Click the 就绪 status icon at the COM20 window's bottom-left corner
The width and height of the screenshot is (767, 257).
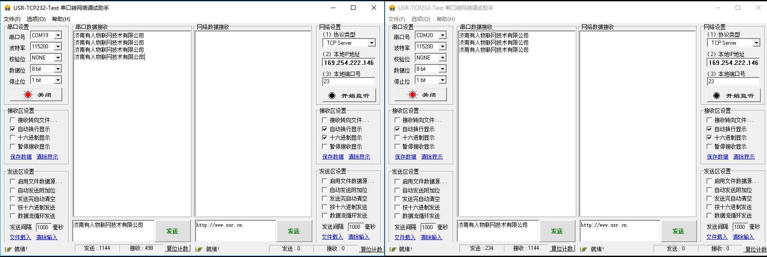click(393, 249)
